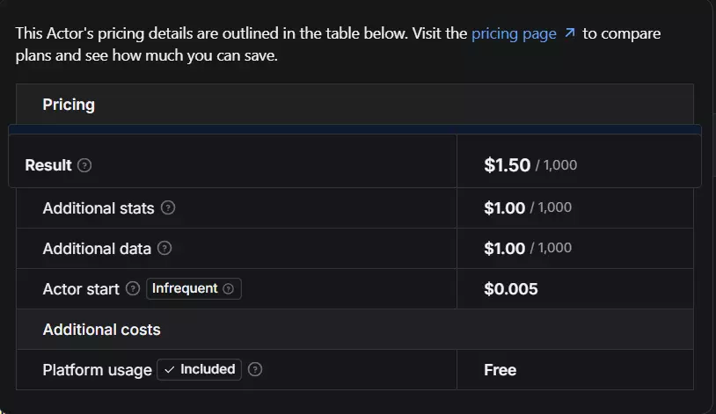
Task: Select the Infrequent badge
Action: pyautogui.click(x=194, y=288)
